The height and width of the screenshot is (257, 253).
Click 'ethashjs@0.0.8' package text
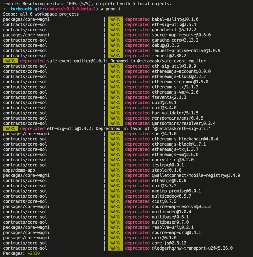[x=169, y=181]
